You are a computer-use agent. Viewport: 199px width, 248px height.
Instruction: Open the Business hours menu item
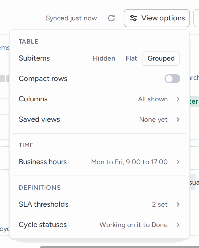pyautogui.click(x=99, y=162)
